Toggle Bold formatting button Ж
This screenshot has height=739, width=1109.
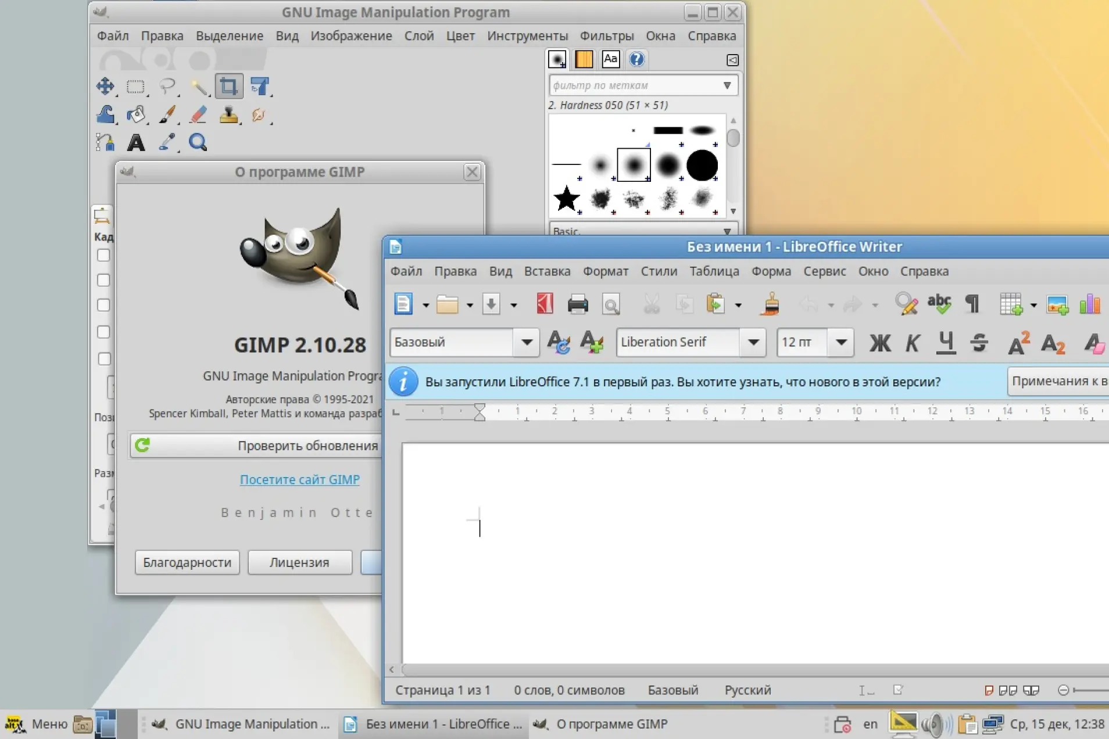[x=879, y=343]
